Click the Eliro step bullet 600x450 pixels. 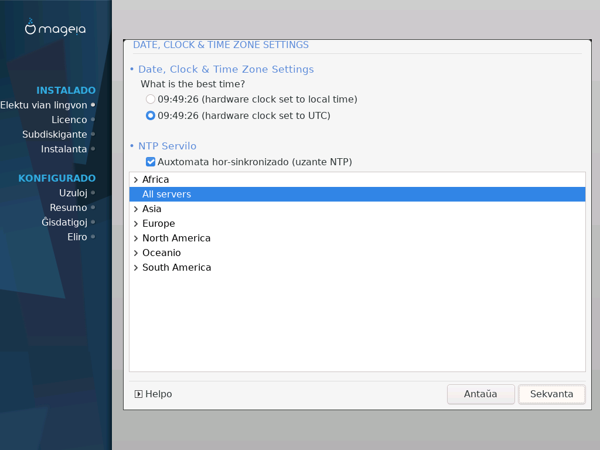point(93,237)
